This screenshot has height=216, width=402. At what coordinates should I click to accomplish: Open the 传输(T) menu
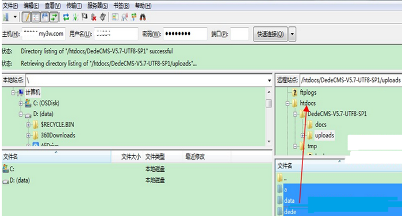tap(74, 5)
